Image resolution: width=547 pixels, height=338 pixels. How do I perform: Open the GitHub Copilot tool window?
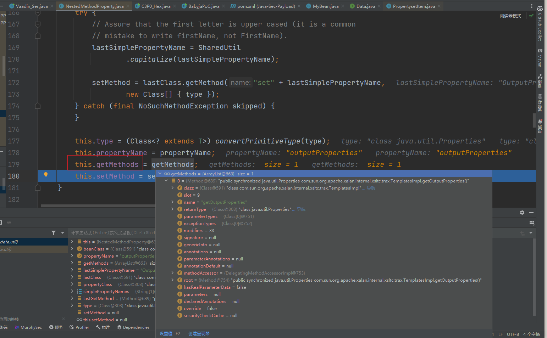click(x=540, y=23)
